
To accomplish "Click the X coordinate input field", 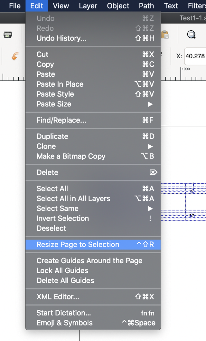I will (x=196, y=56).
